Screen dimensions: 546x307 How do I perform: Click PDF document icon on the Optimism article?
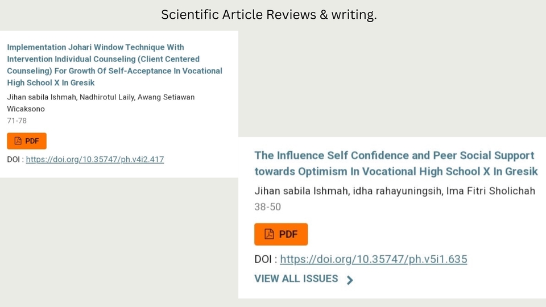point(269,234)
